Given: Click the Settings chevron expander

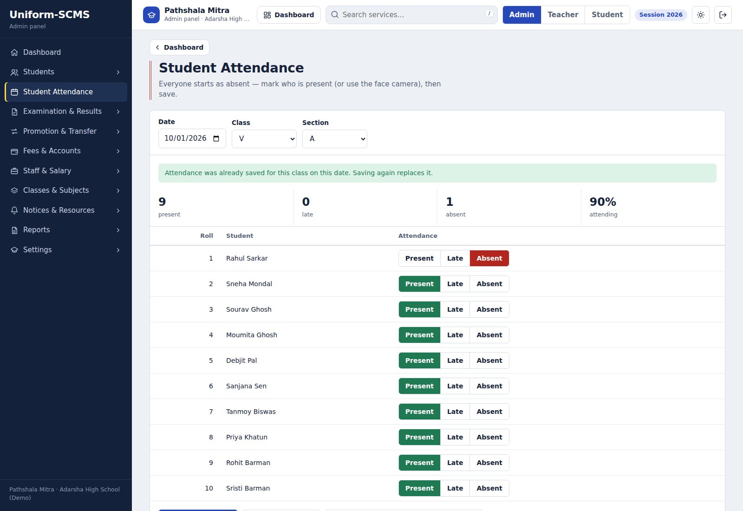Looking at the screenshot, I should click(118, 250).
